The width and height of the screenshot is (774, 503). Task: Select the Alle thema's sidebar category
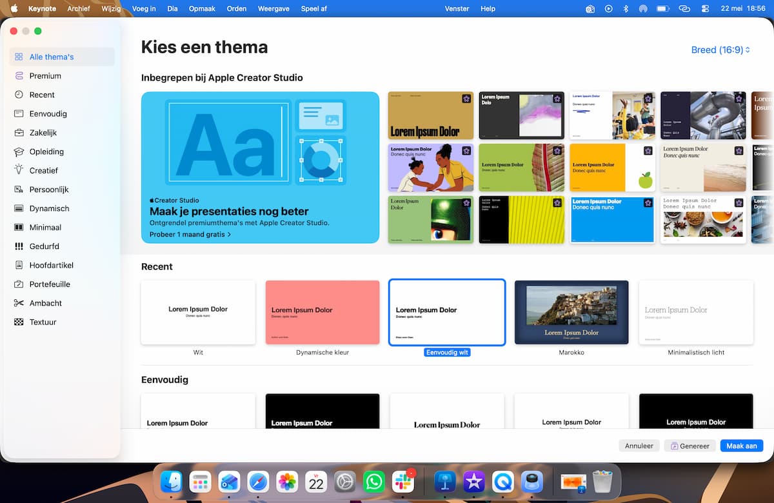click(62, 57)
